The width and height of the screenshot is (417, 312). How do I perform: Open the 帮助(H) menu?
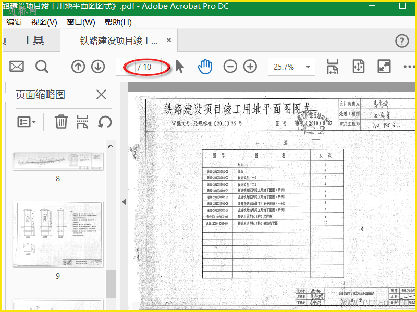point(118,22)
